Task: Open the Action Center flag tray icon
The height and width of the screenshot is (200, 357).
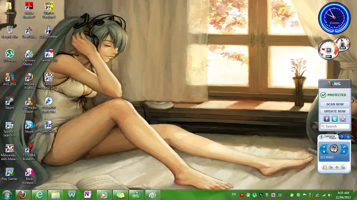Action: point(305,195)
